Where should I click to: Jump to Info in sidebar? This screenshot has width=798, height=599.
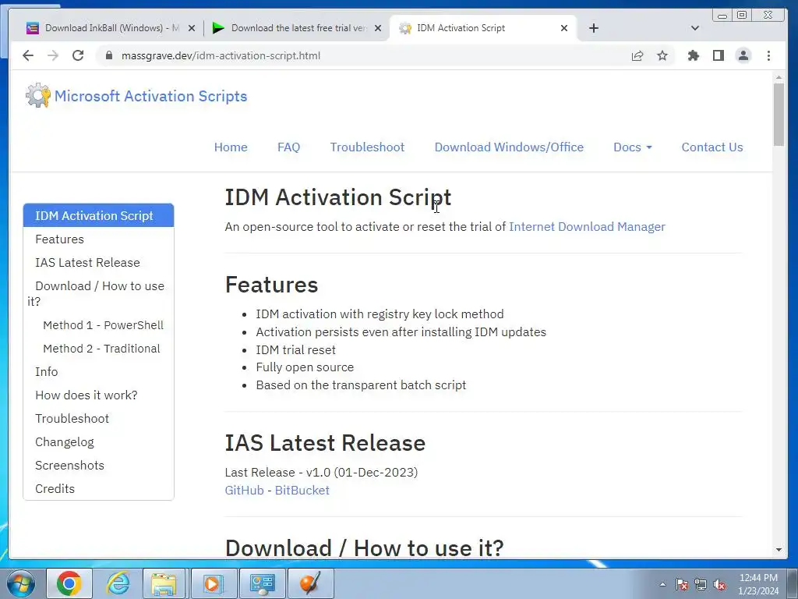click(46, 372)
